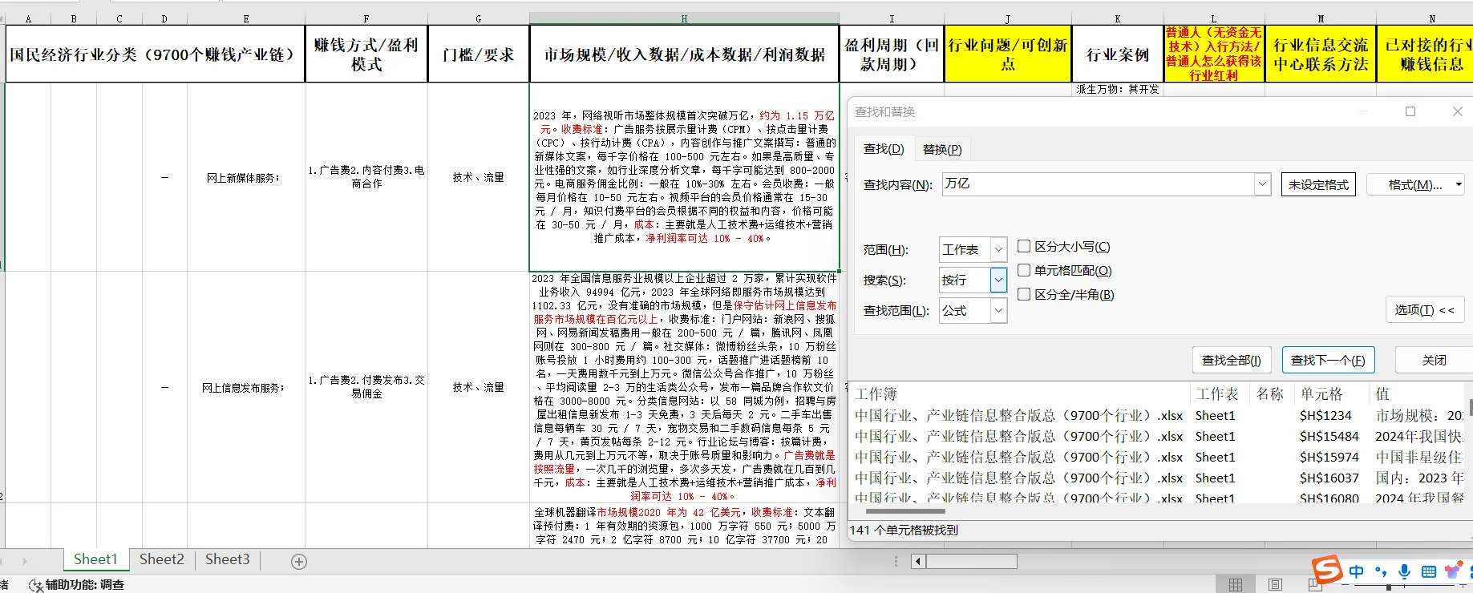Click the 未设定格式 preview button

tap(1318, 184)
